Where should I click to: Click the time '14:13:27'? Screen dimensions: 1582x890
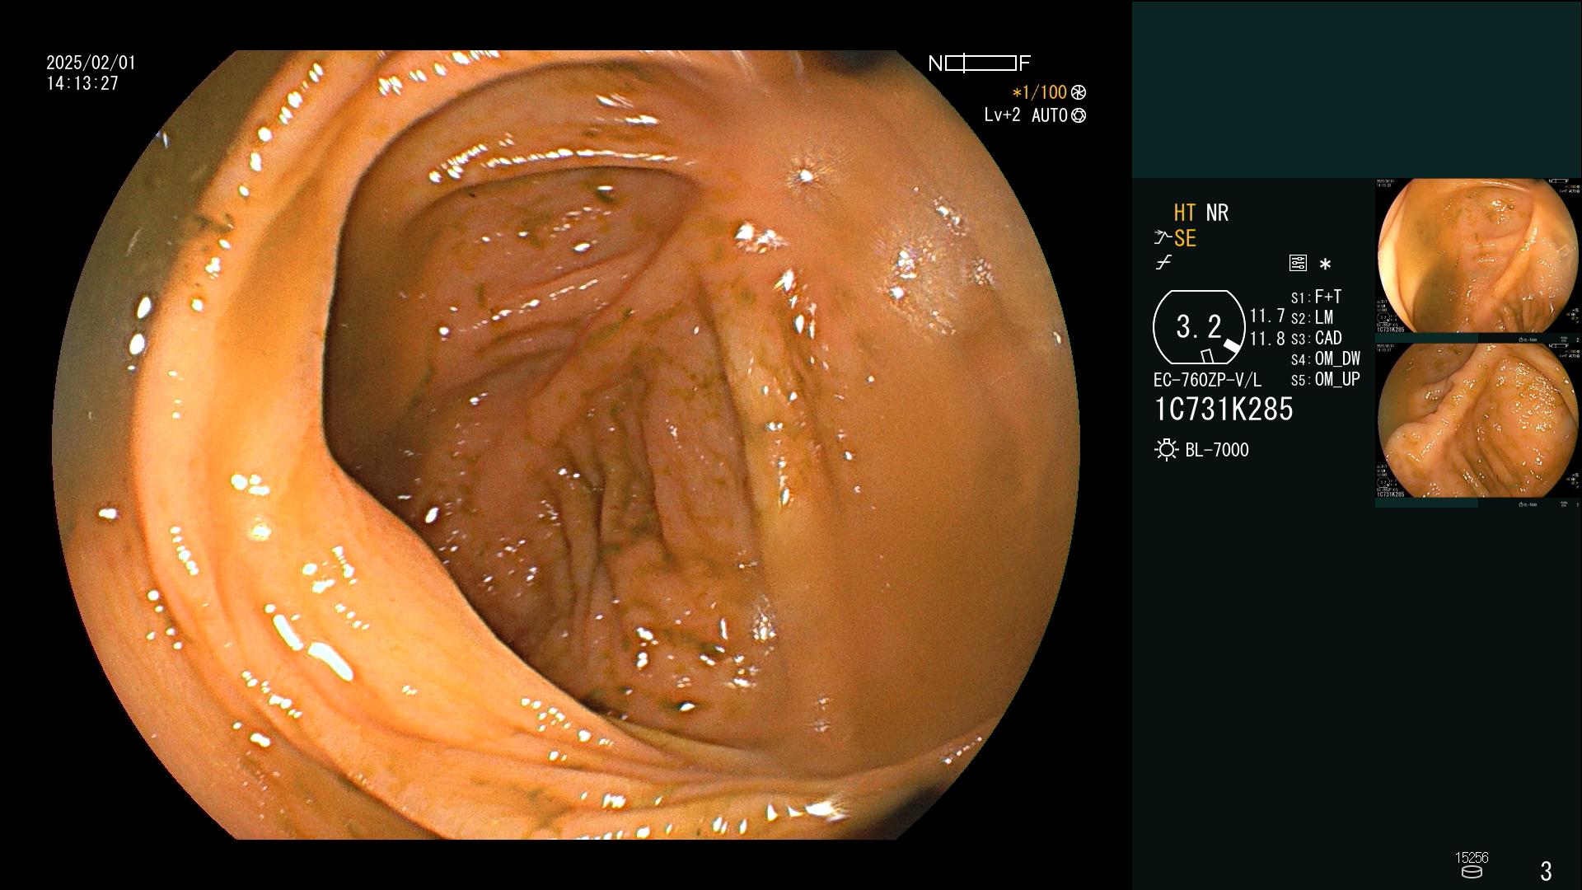tap(82, 83)
